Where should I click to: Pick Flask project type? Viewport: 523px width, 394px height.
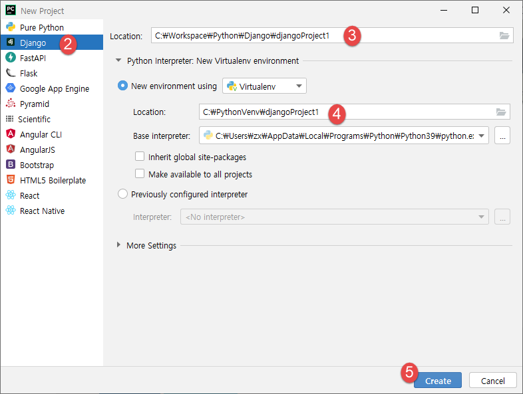click(x=52, y=73)
